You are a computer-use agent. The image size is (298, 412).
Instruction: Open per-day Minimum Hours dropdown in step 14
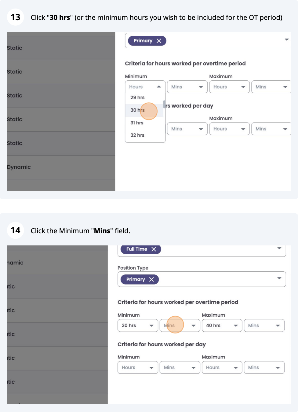point(138,367)
